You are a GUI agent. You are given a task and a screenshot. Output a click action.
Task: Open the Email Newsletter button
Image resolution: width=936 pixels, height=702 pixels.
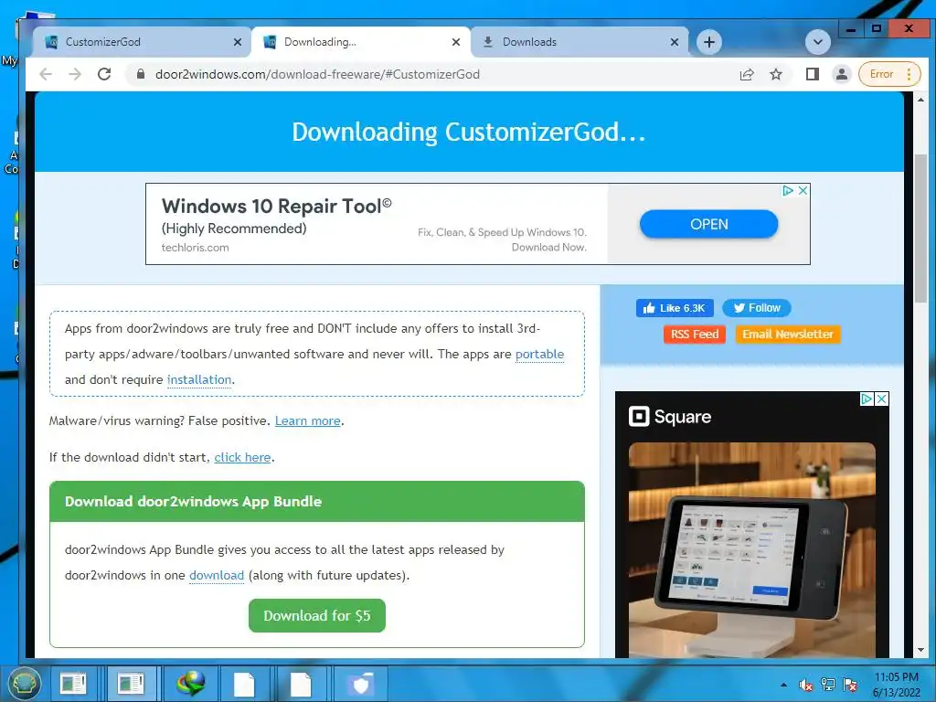click(x=787, y=335)
